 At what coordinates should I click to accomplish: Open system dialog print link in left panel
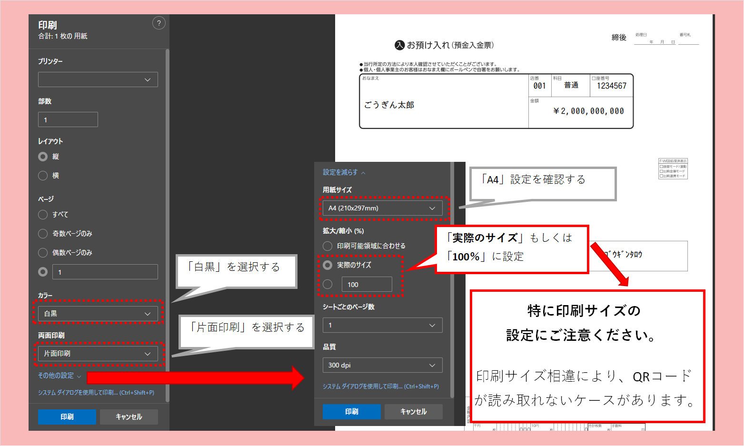click(x=96, y=393)
